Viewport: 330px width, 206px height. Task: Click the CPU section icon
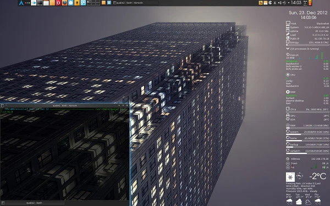pyautogui.click(x=288, y=74)
